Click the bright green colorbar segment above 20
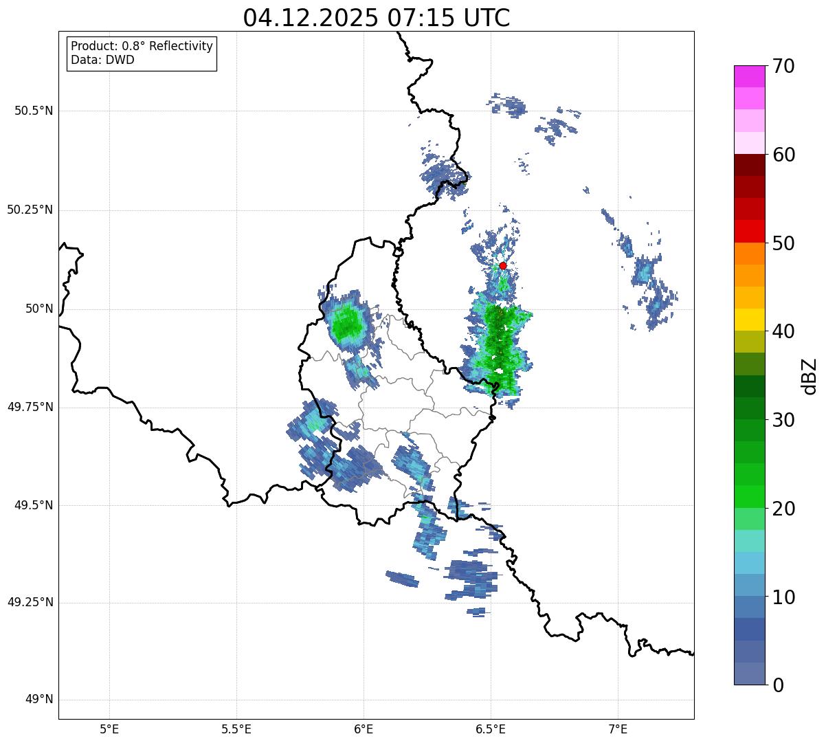This screenshot has height=743, width=826. [x=750, y=497]
